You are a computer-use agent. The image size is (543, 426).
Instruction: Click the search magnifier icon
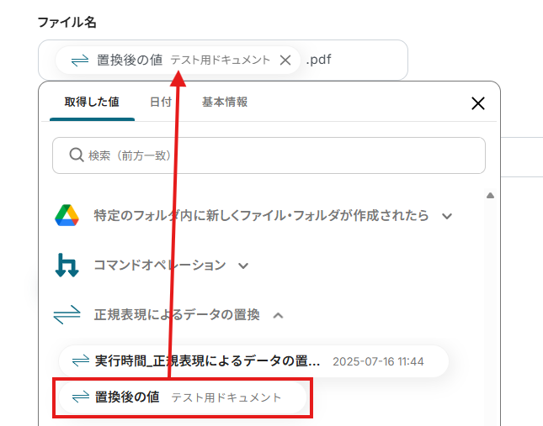[76, 155]
